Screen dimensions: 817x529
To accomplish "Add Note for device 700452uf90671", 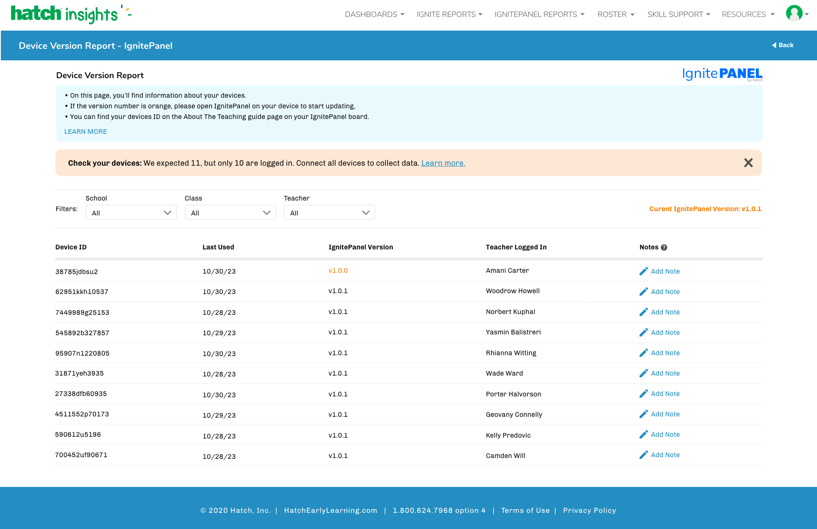I will point(665,455).
